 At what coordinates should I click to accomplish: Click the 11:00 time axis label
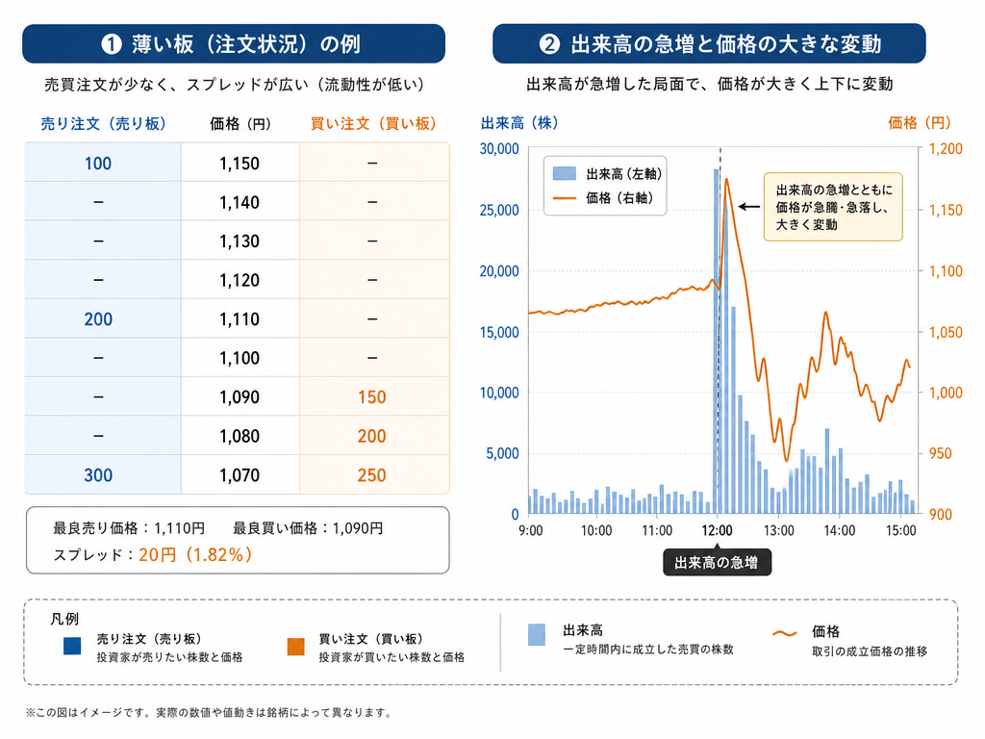[x=657, y=531]
